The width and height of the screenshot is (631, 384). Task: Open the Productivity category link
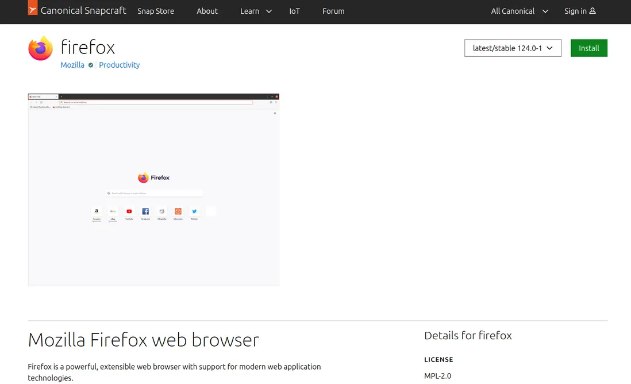[x=119, y=65]
